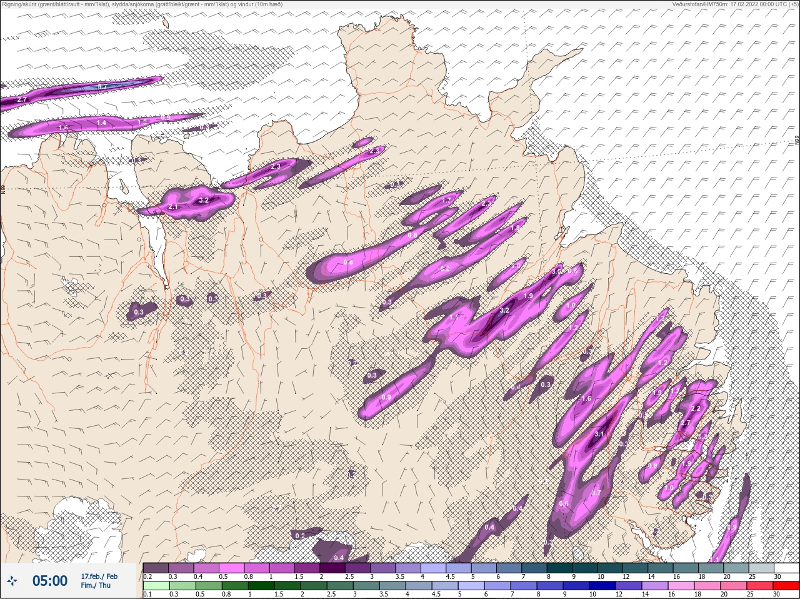Pick the upper legend lavender swatch starting at 4.5
Screen dimensions: 800x599
click(x=458, y=568)
